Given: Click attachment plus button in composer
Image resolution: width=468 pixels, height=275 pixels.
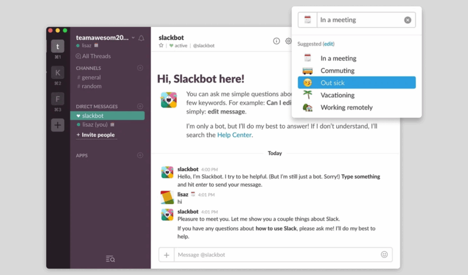Looking at the screenshot, I should point(166,255).
